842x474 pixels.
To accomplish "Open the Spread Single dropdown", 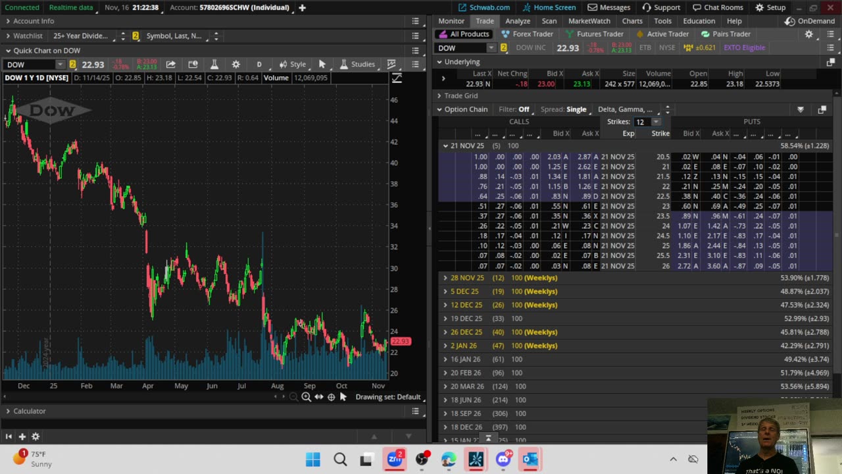I will pos(563,109).
